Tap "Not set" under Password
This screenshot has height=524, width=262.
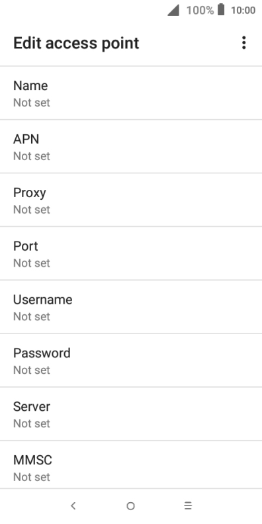click(x=32, y=370)
